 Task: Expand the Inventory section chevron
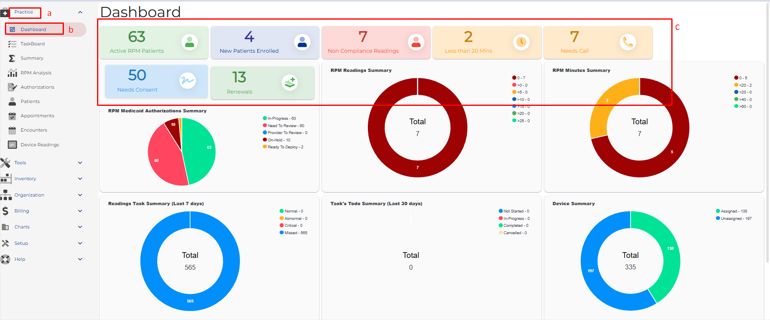point(80,179)
